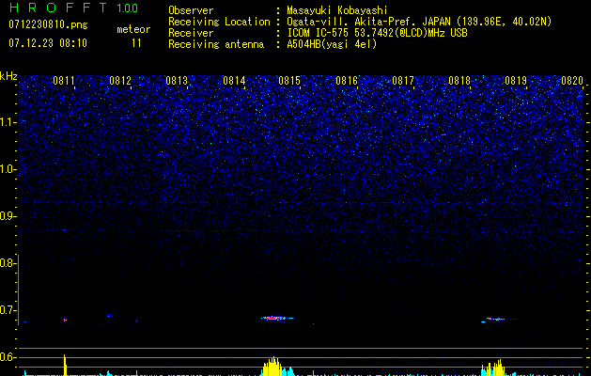
Task: Click the 1.1 kHz axis label
Action: pos(8,122)
